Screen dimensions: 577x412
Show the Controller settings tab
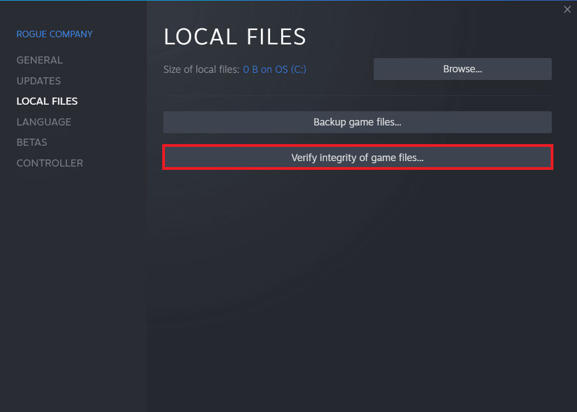click(50, 163)
